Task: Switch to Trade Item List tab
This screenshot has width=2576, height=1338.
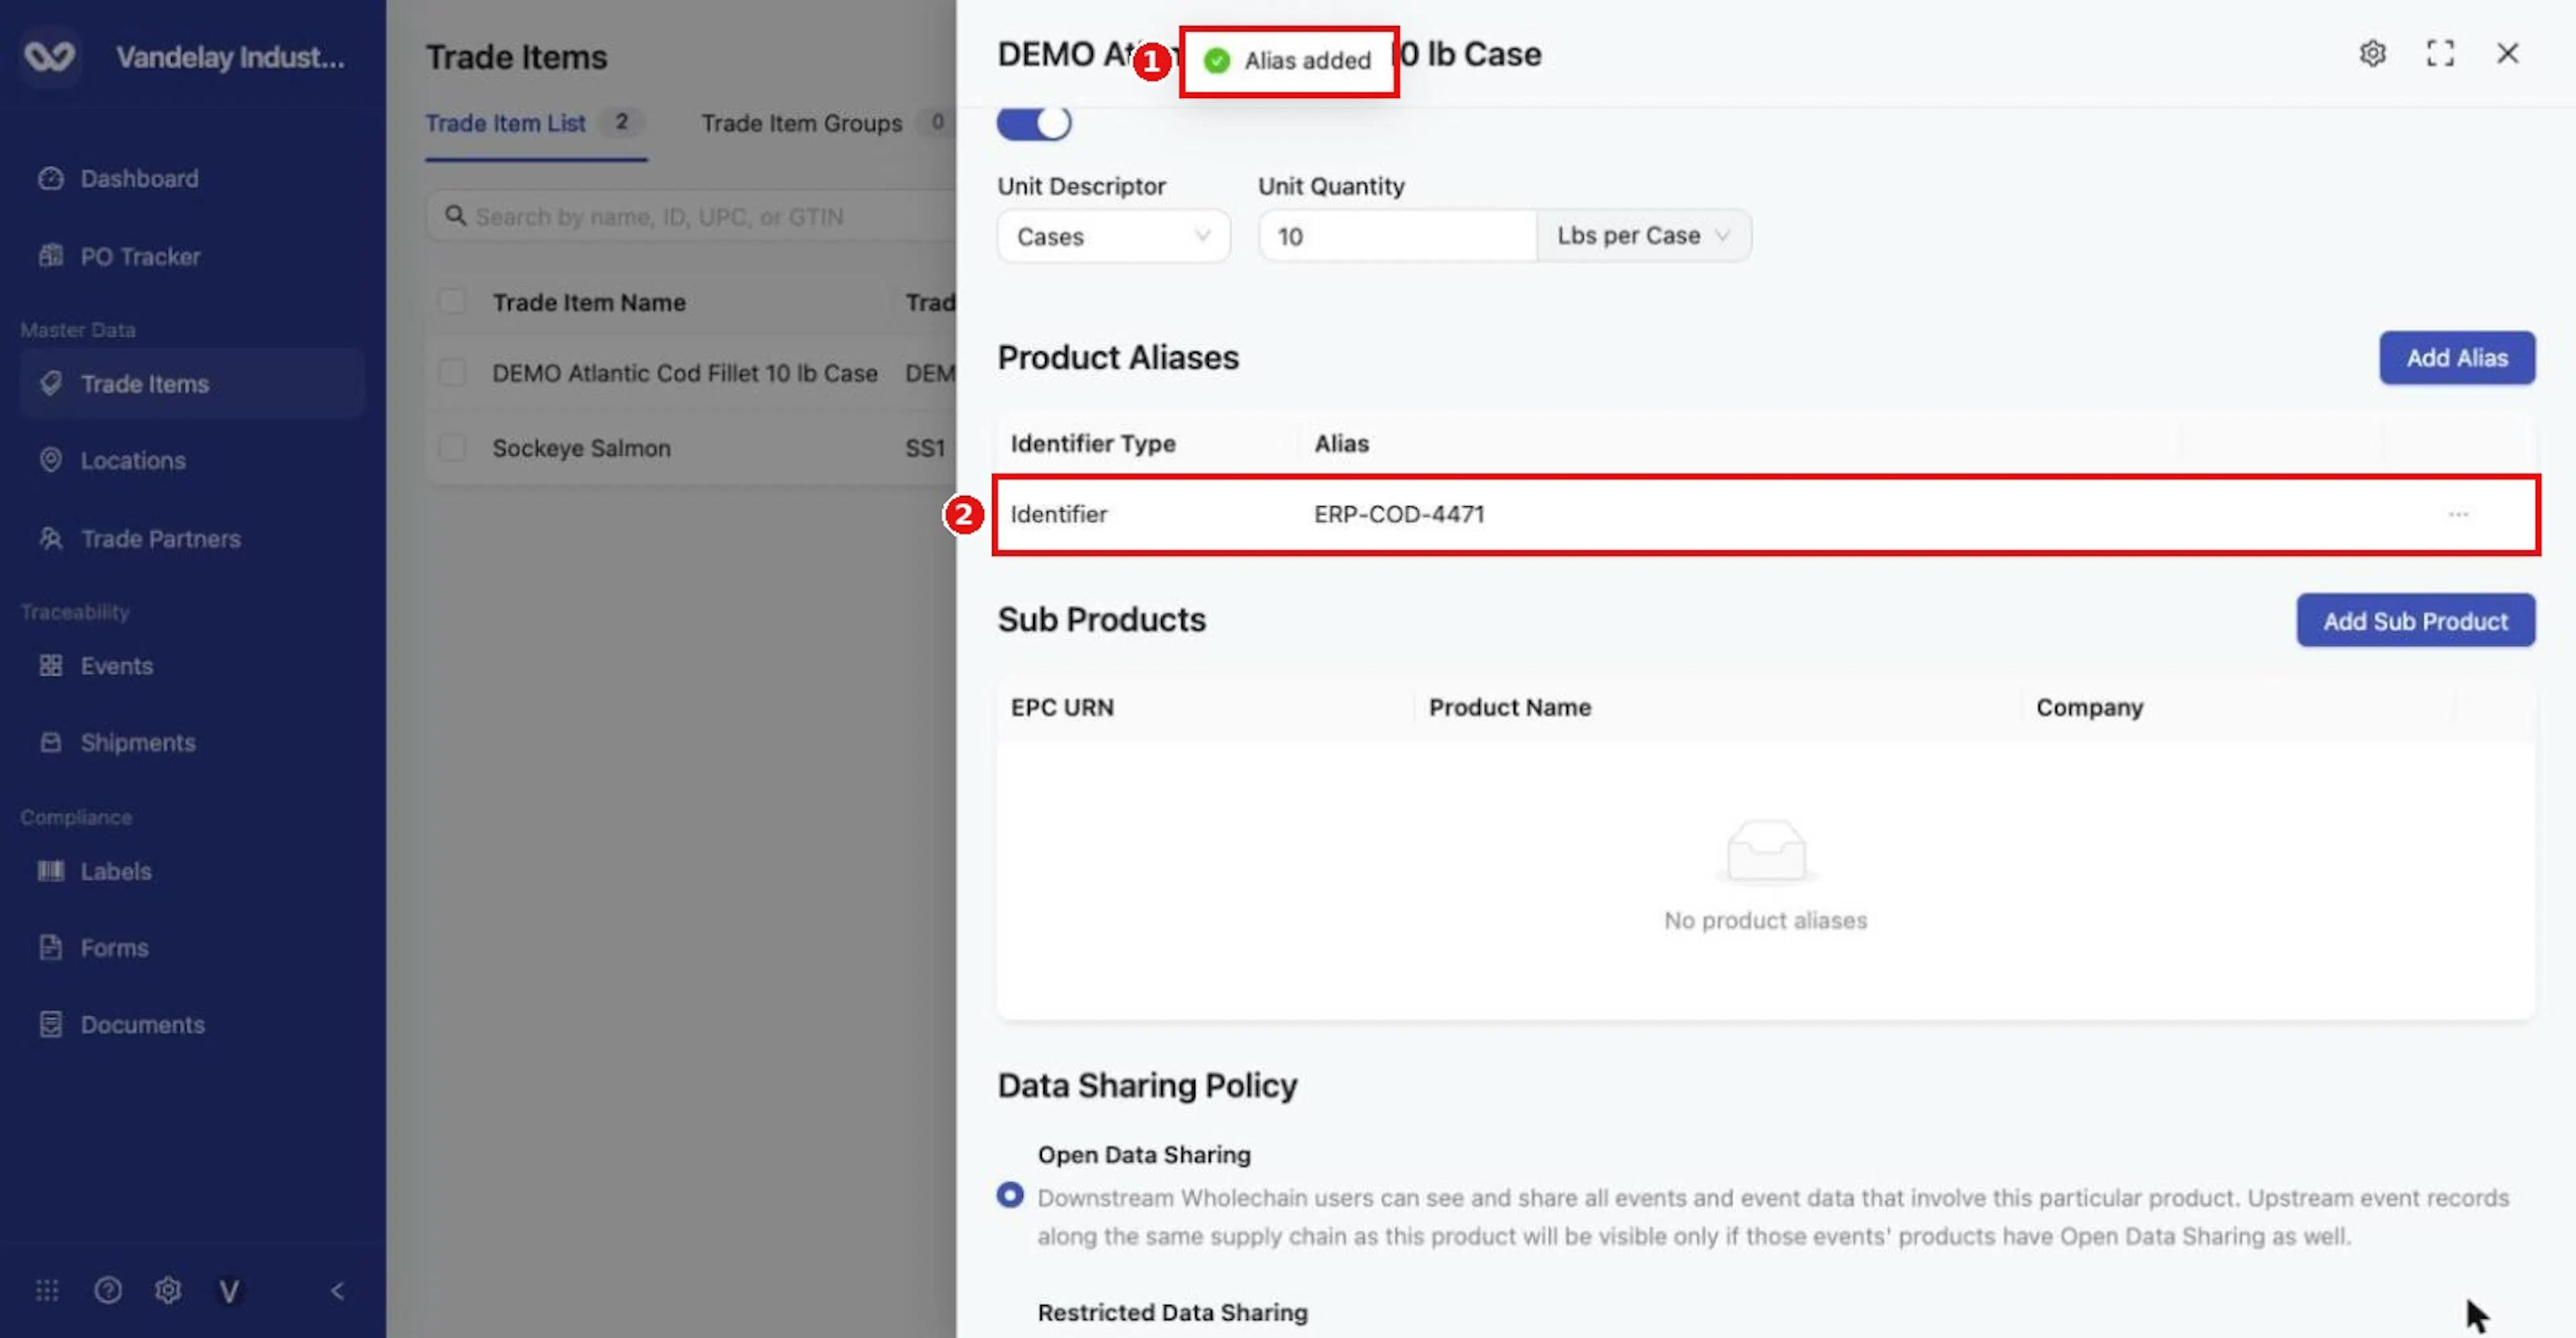Action: click(535, 123)
